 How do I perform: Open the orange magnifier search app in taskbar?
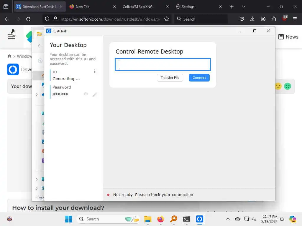coord(173,219)
